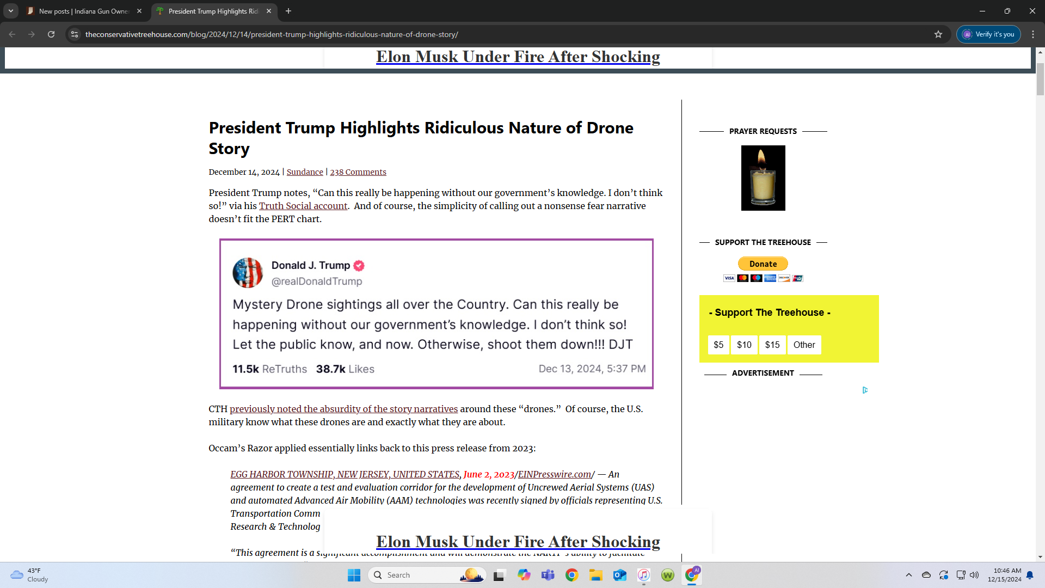Image resolution: width=1045 pixels, height=588 pixels.
Task: Open the Windows Start menu
Action: click(354, 575)
